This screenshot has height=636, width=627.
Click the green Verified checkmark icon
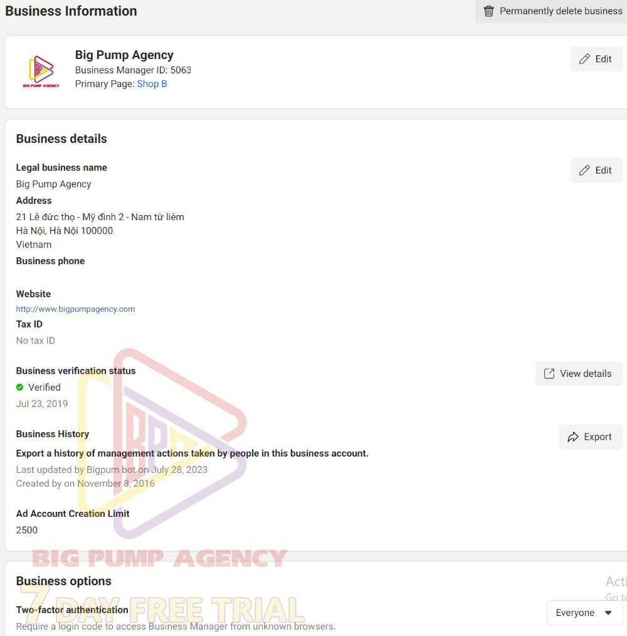tap(20, 387)
